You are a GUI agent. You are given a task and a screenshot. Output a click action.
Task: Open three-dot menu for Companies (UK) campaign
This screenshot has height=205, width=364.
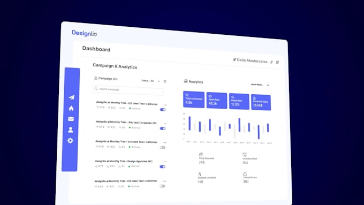click(165, 124)
